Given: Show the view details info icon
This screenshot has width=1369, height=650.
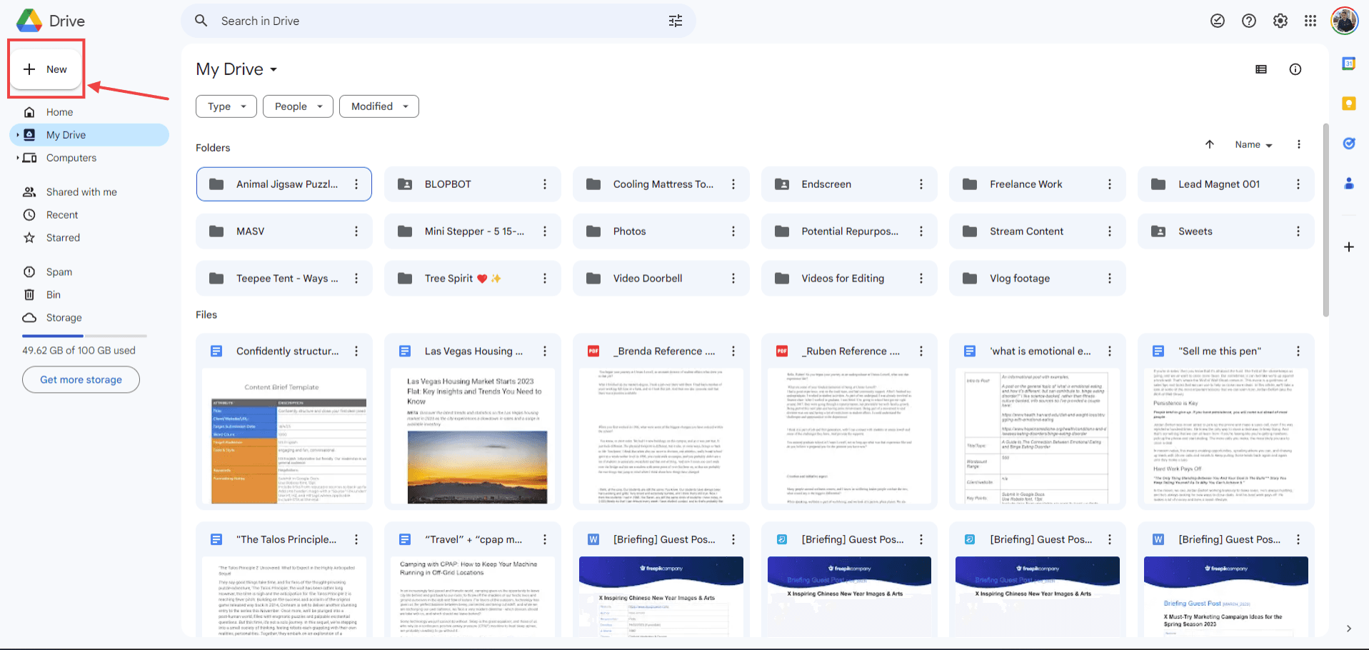Looking at the screenshot, I should coord(1295,69).
